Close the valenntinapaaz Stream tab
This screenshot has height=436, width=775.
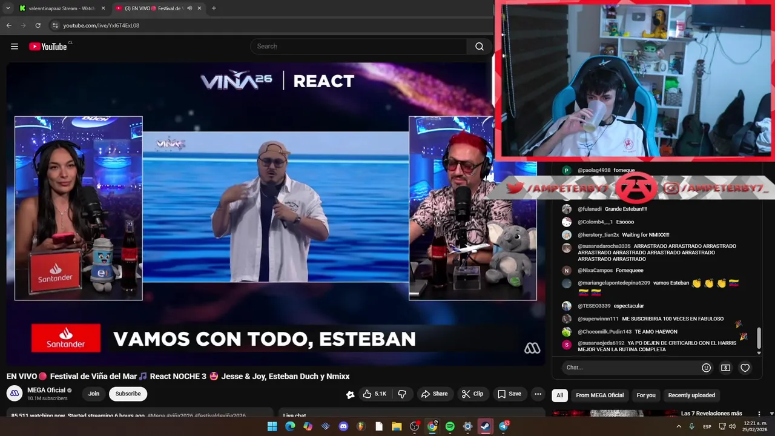103,8
